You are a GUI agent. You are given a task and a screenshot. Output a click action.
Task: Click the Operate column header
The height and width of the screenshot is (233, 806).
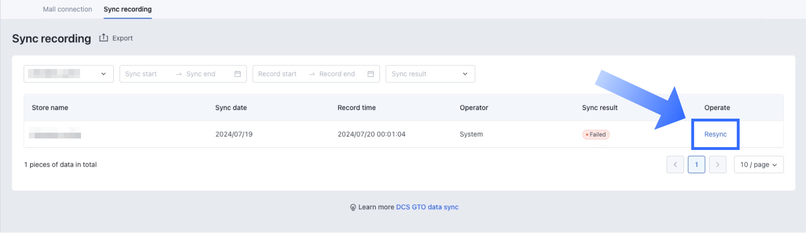[x=717, y=108]
